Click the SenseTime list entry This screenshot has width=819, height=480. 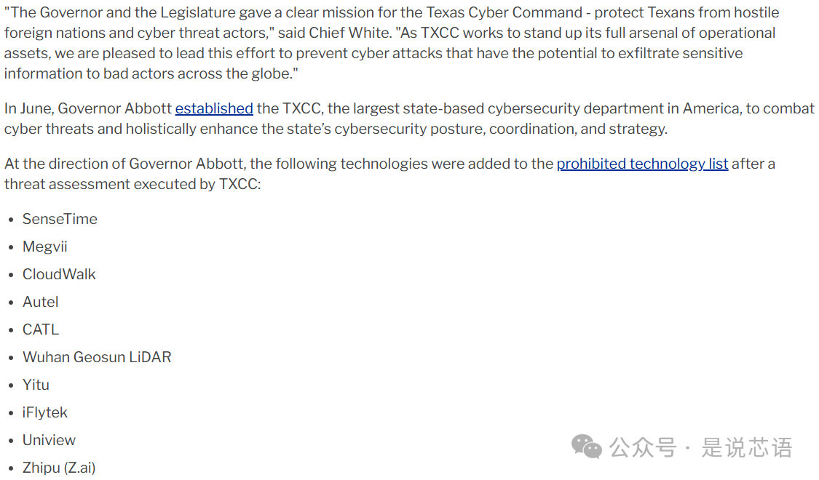point(60,219)
